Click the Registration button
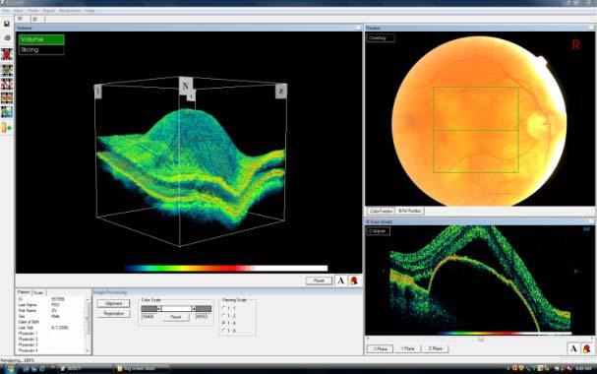 pyautogui.click(x=113, y=313)
